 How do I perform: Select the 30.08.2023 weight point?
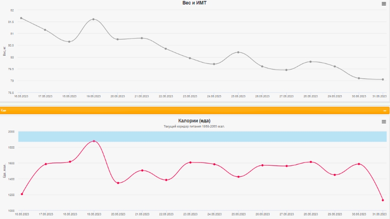tap(359, 78)
